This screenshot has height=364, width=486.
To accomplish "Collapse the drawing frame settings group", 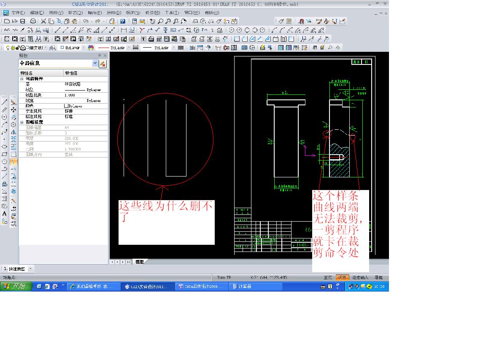I will tap(22, 122).
